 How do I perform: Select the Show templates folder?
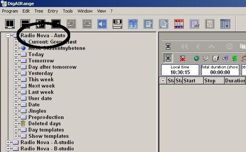click(48, 136)
